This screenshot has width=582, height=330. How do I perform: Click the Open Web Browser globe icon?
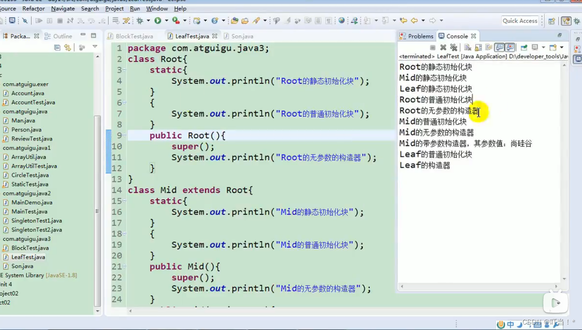(x=341, y=20)
